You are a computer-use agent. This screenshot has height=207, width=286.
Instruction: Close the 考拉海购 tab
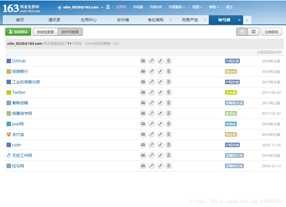171,20
